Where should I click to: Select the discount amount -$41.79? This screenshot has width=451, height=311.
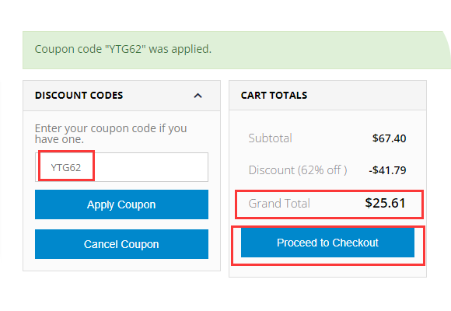point(387,170)
